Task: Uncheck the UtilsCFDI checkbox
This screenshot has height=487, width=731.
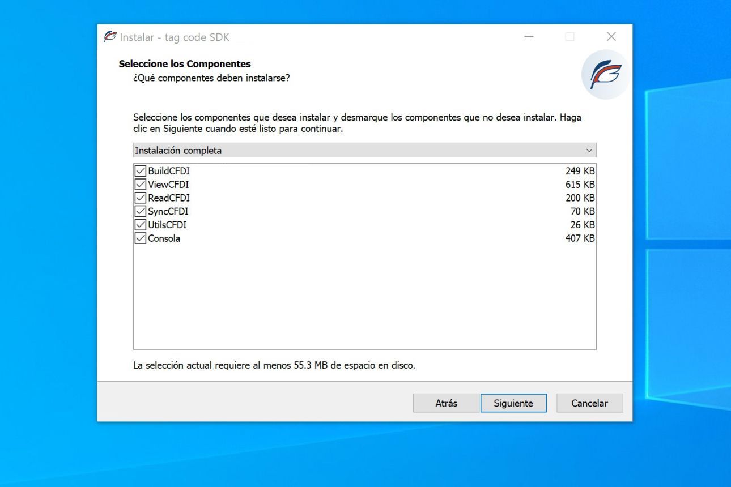Action: click(140, 225)
